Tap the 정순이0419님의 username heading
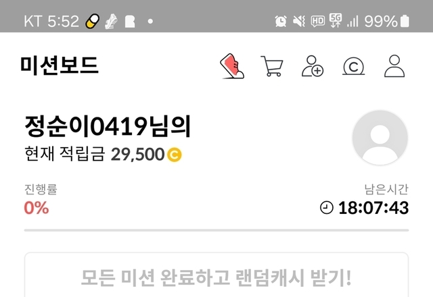This screenshot has height=297, width=433. [108, 126]
